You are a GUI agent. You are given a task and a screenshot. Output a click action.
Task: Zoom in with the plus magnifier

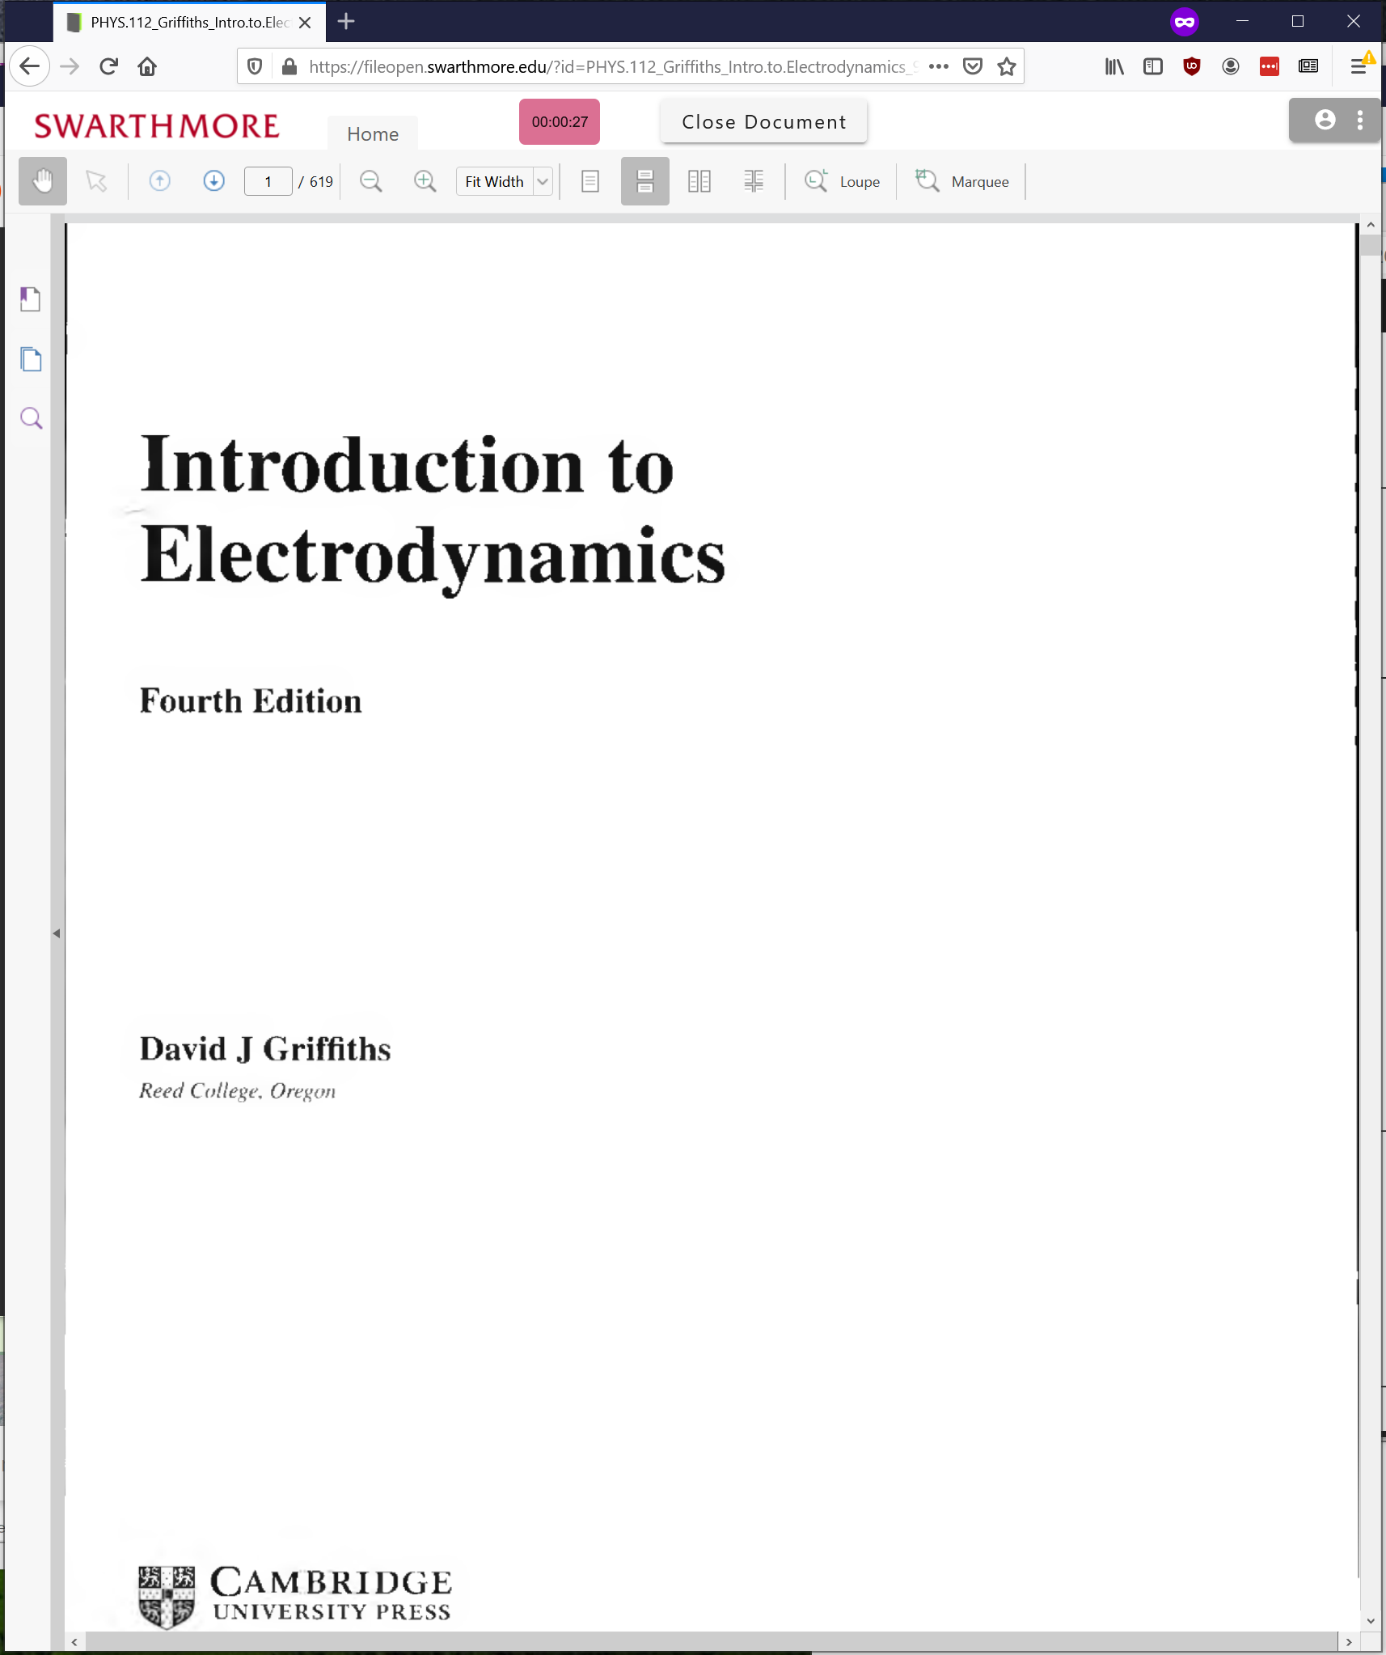(x=425, y=181)
